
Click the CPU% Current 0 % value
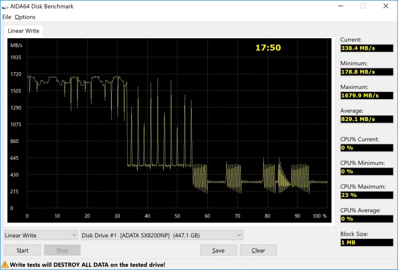[367, 148]
